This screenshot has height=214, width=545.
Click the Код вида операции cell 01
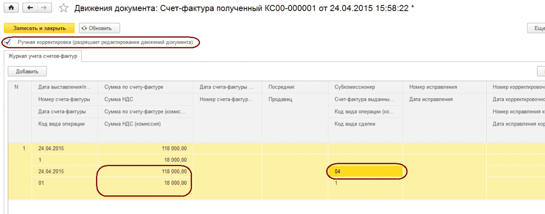(42, 183)
